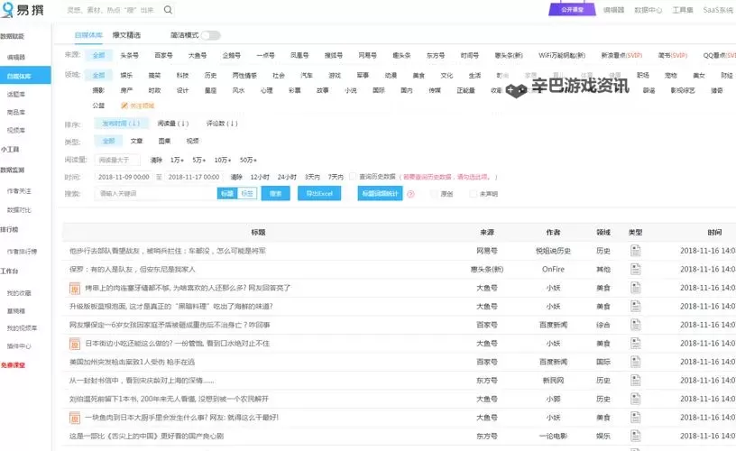Click the 标题词频统计 button

point(380,193)
